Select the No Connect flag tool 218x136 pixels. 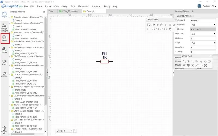coord(193,66)
